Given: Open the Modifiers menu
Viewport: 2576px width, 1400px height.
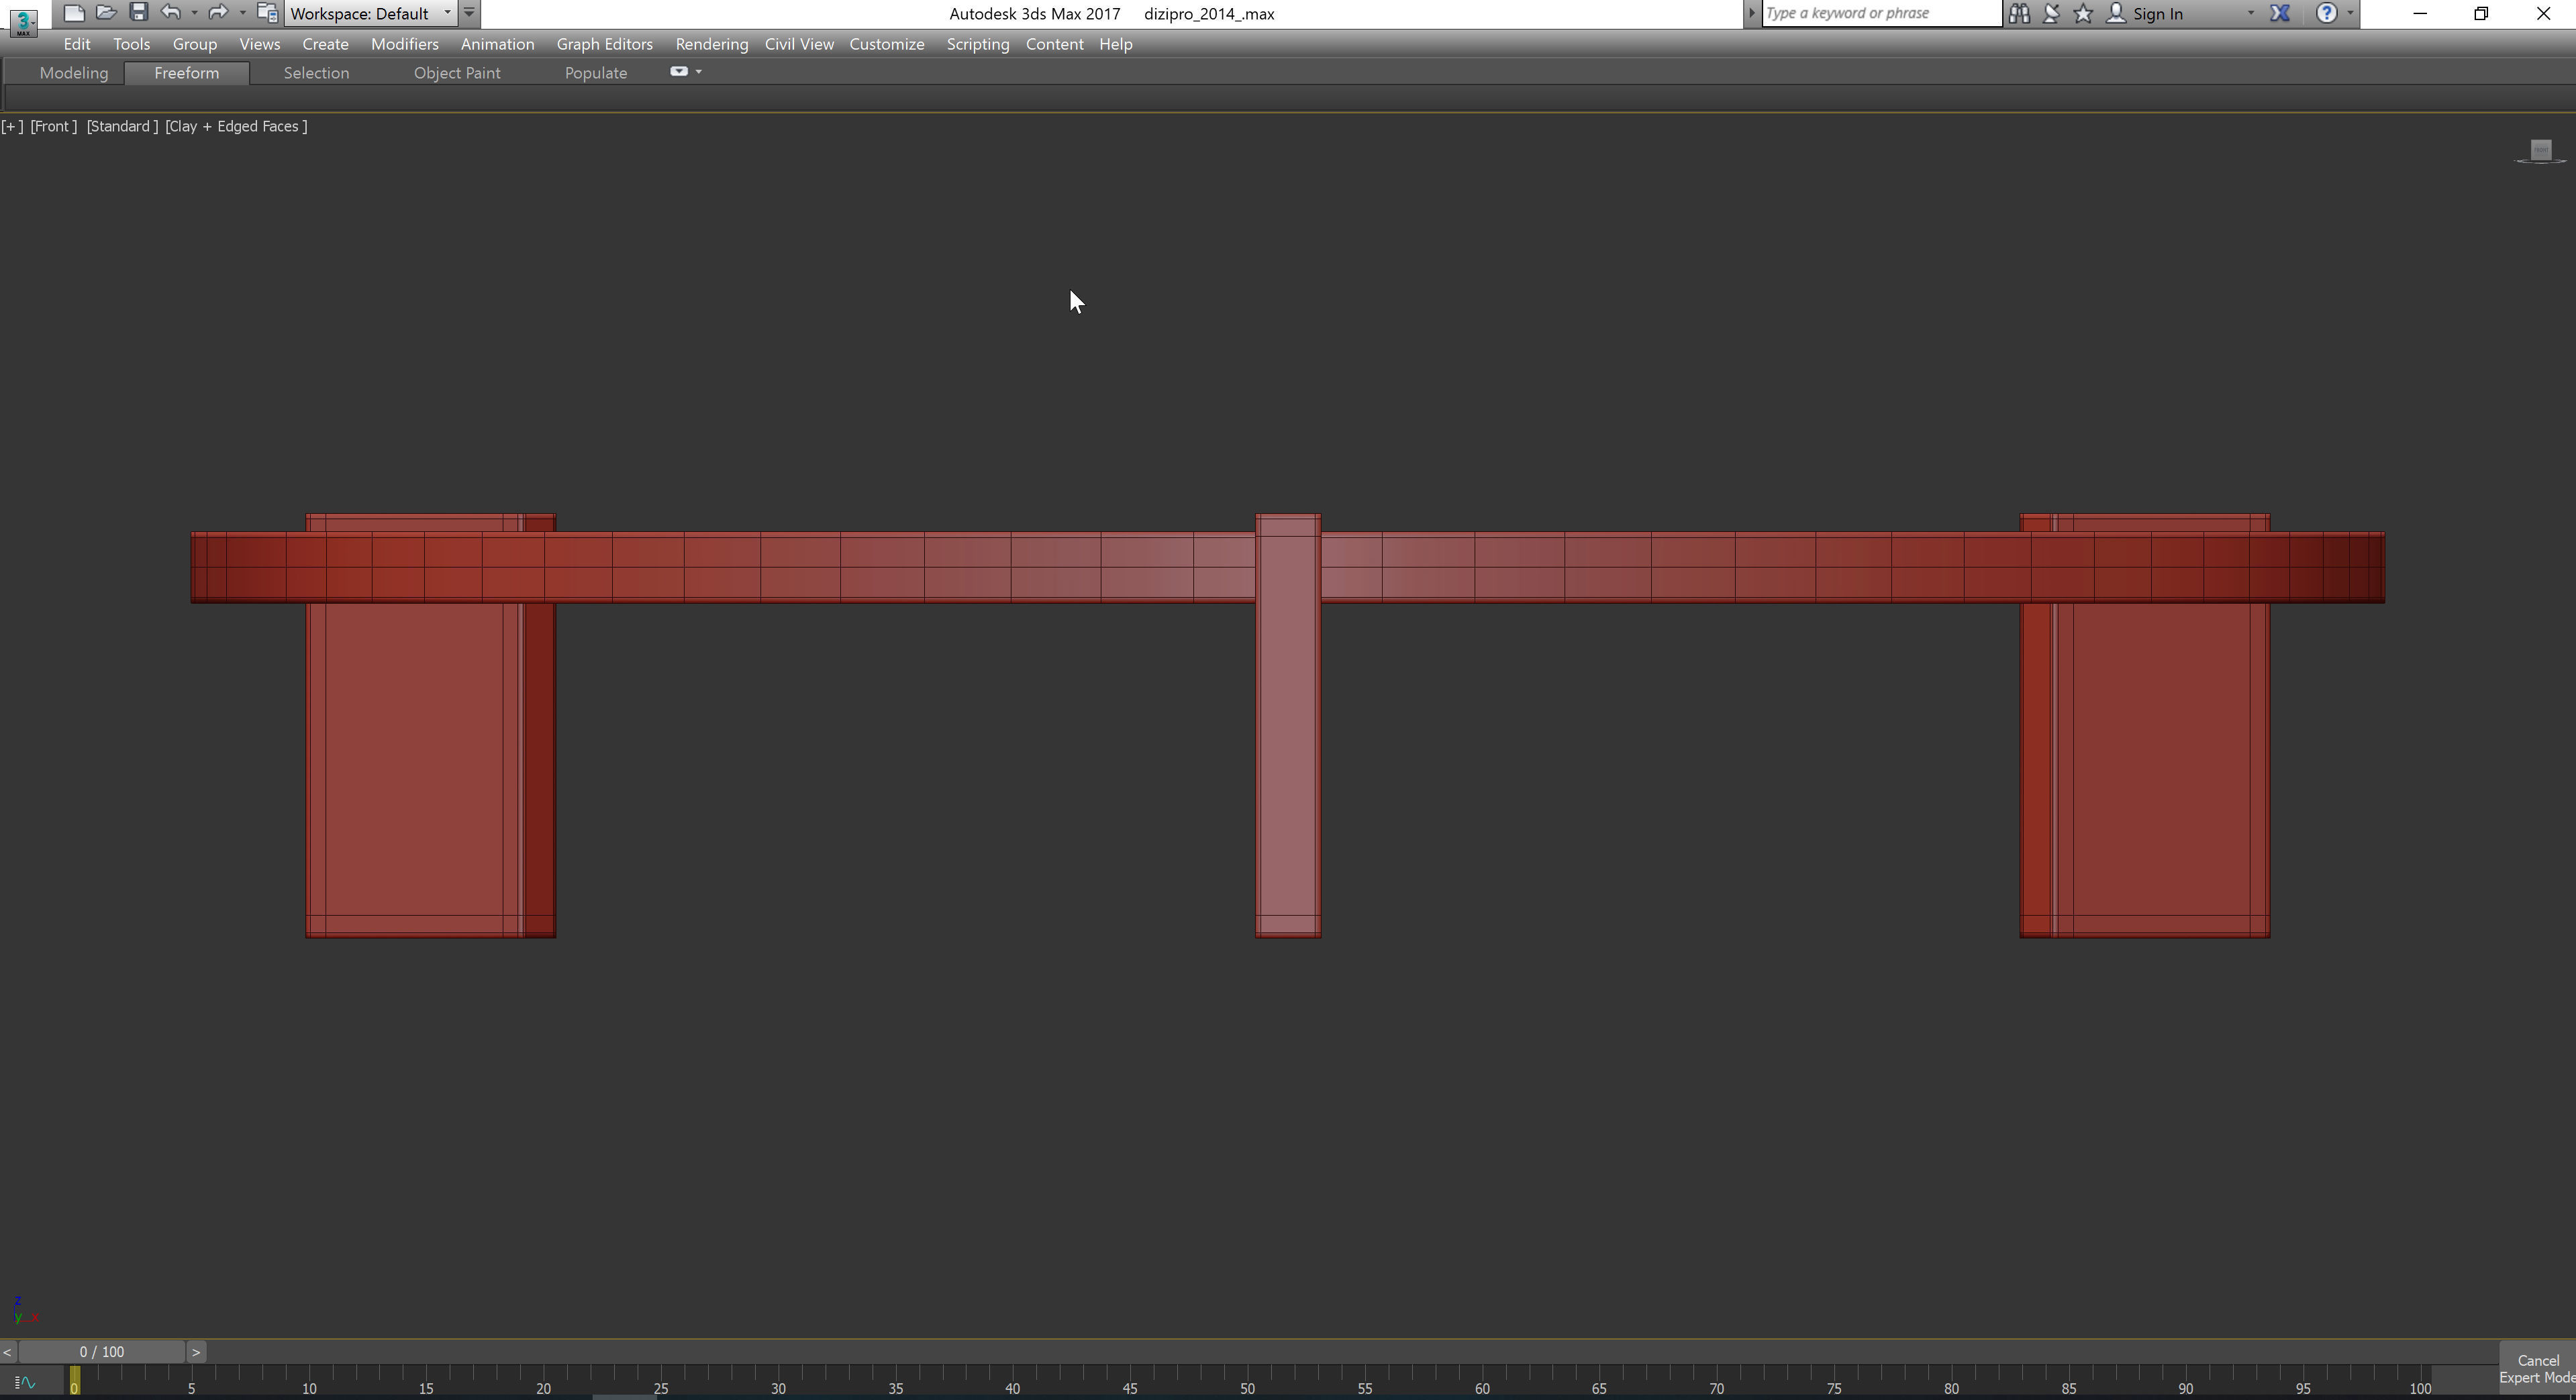Looking at the screenshot, I should click(x=404, y=44).
